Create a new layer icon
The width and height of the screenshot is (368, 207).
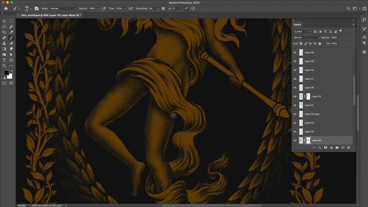[343, 148]
